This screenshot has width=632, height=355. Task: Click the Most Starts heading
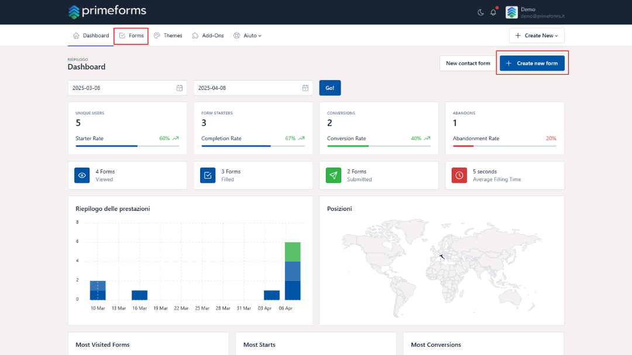pos(260,344)
